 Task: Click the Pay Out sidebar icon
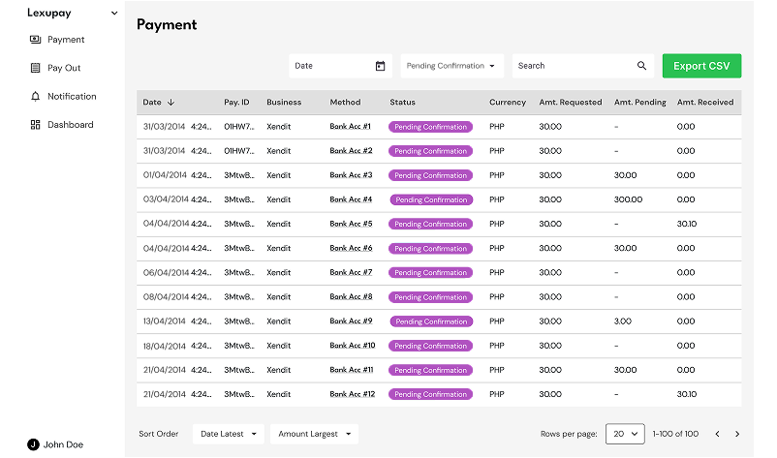(36, 68)
